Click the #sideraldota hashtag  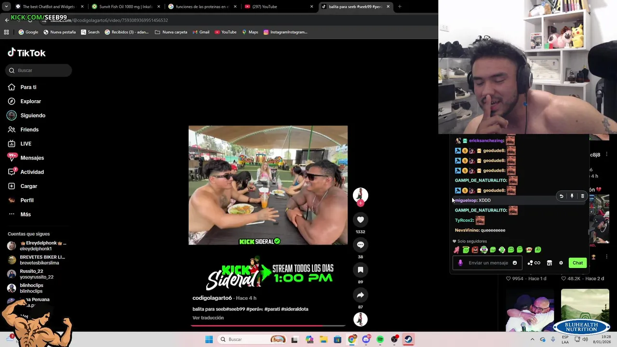coord(295,309)
